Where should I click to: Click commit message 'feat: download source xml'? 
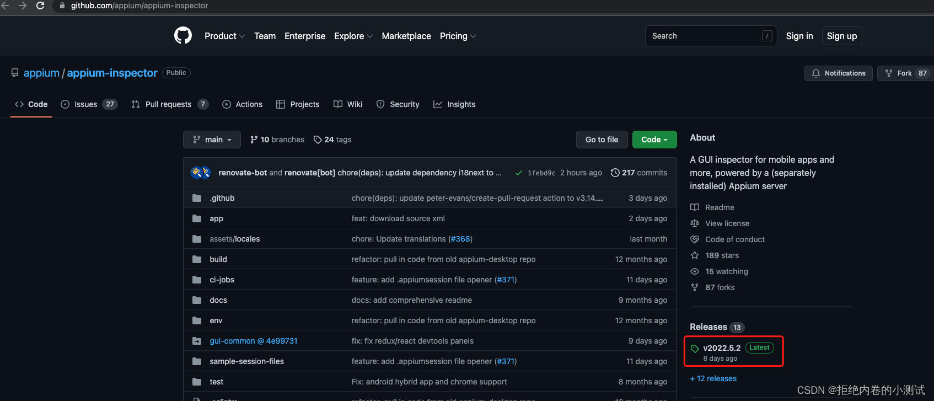398,218
